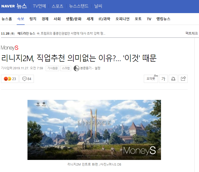Click the Lineage 2M intro image

(x=94, y=130)
